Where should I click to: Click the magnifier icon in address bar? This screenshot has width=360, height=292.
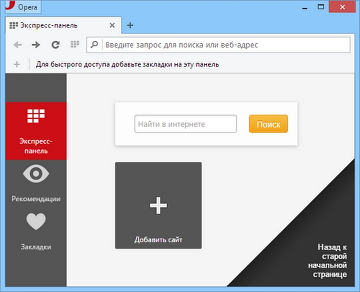(95, 45)
